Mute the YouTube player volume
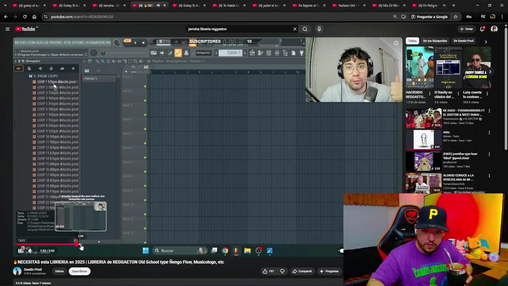Viewport: 508px width, 286px height. point(30,251)
